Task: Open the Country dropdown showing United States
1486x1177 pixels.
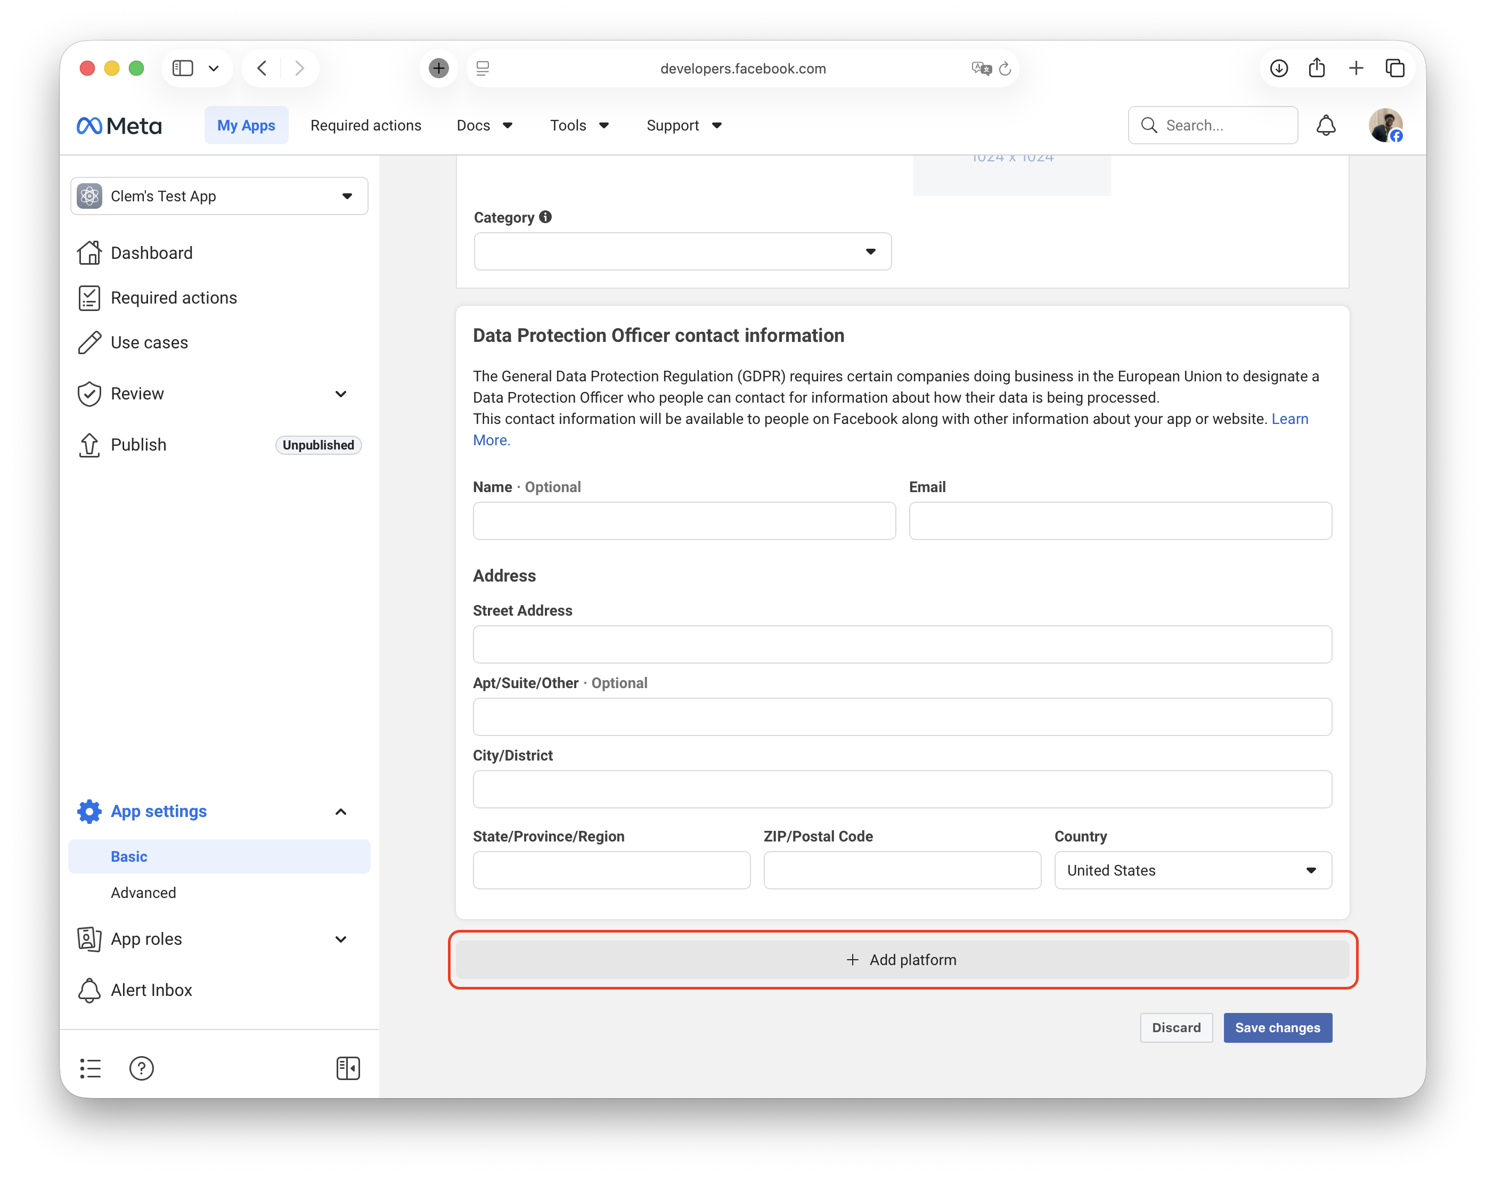Action: tap(1193, 870)
